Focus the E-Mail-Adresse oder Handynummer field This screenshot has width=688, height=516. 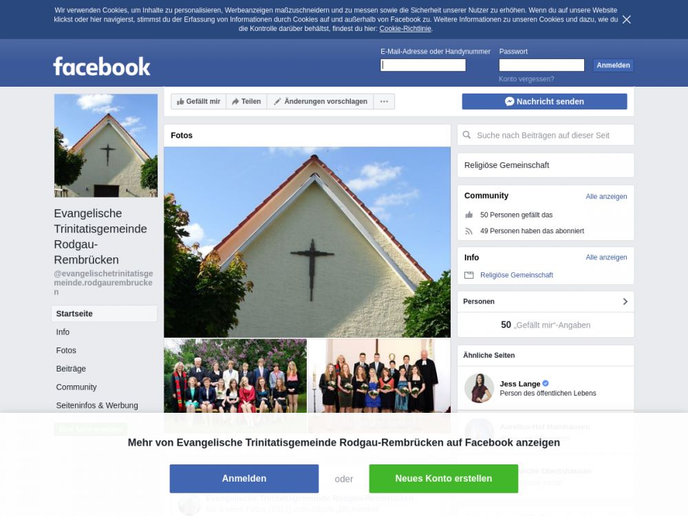click(423, 65)
